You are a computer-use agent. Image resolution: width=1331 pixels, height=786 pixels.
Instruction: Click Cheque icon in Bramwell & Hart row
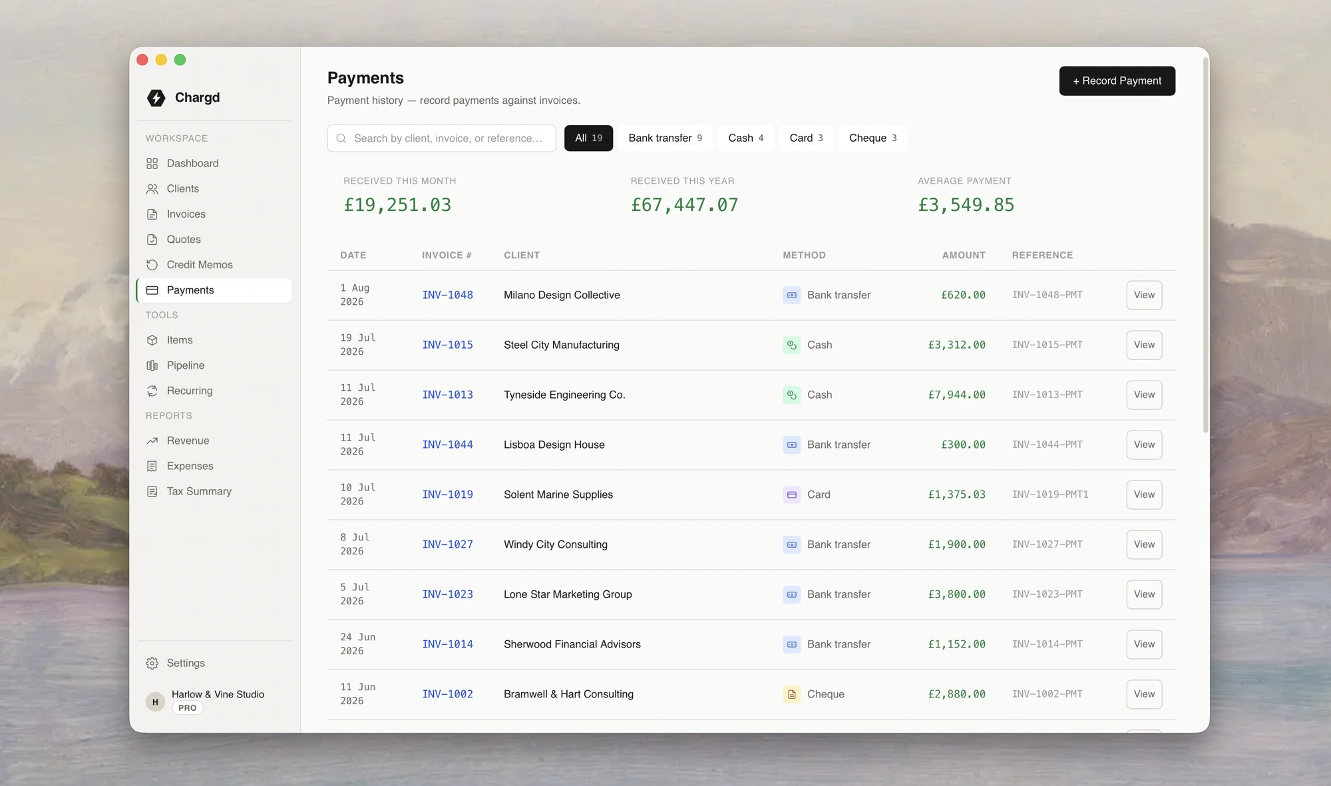pyautogui.click(x=792, y=694)
